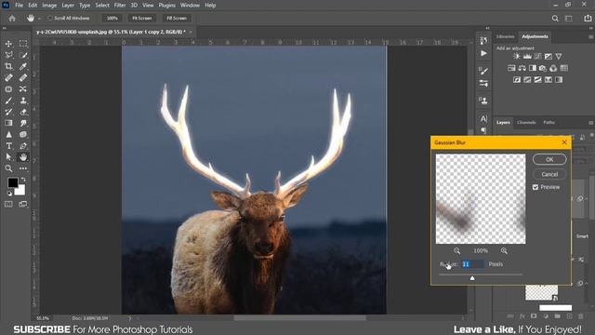Select the Polygonal Lasso tool
Screen dimensions: 595x335
coord(8,55)
